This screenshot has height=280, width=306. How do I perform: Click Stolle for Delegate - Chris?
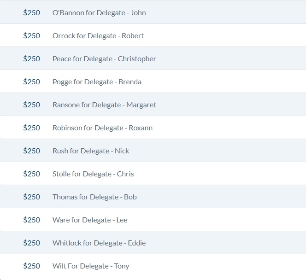pyautogui.click(x=93, y=174)
